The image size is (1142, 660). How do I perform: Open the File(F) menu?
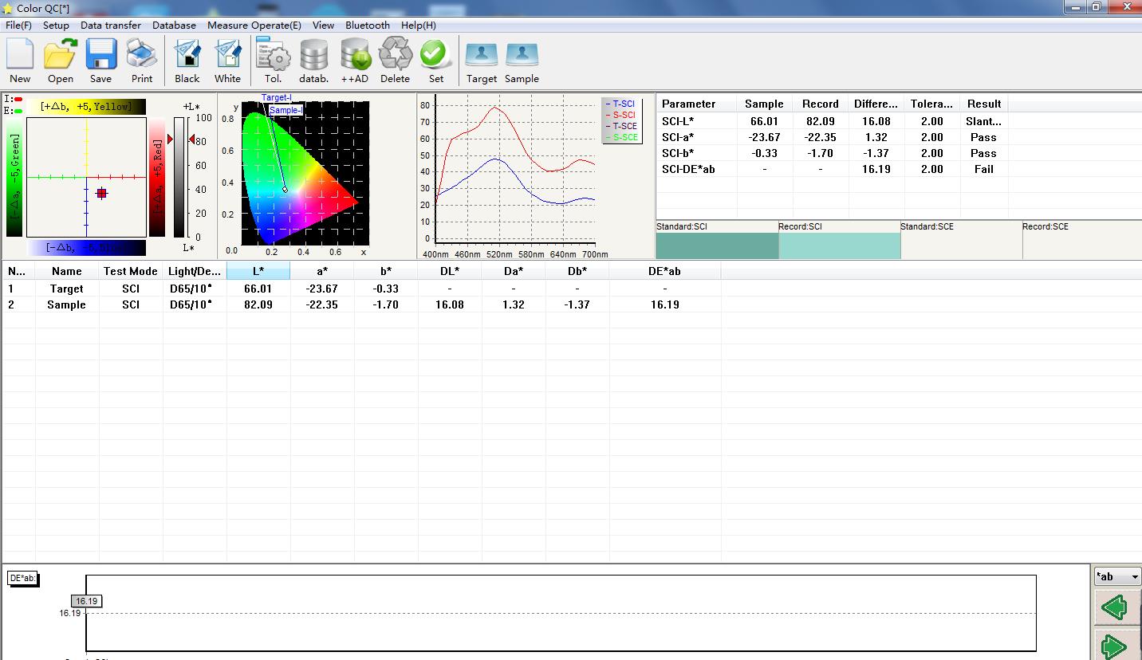pos(18,26)
